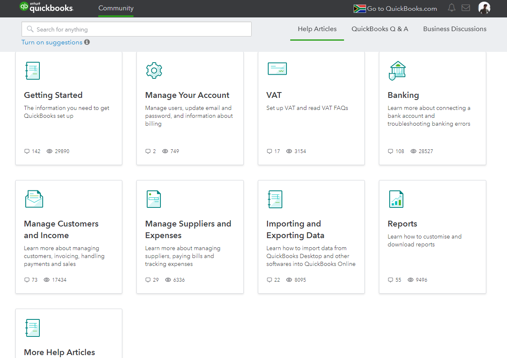Open the Community menu item
This screenshot has height=358, width=507.
116,8
